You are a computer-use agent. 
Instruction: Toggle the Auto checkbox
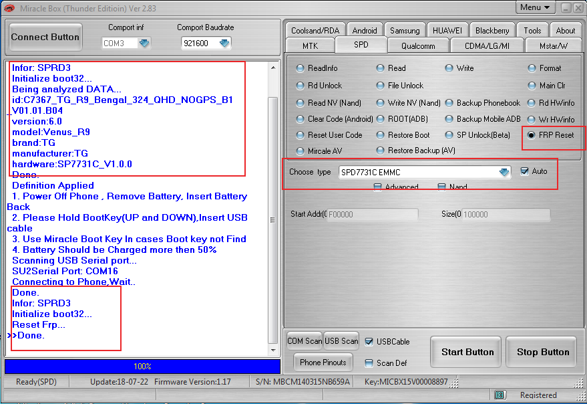(x=524, y=171)
